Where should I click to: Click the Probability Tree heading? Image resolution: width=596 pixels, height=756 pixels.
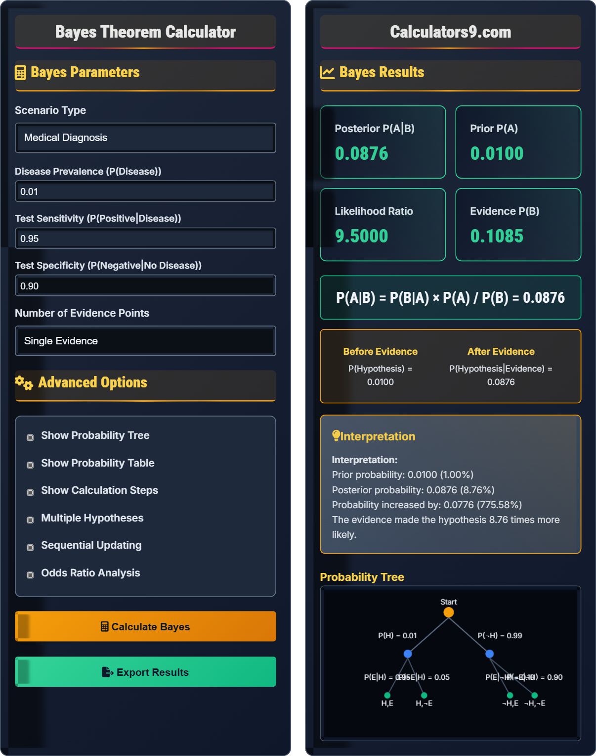pyautogui.click(x=362, y=577)
